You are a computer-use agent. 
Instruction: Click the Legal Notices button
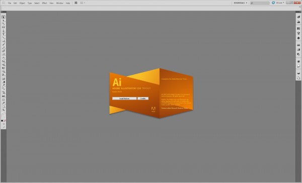point(124,98)
